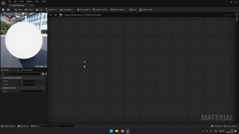
Task: Click Light_Flickering in the breadcrumb
Action: tap(73, 15)
